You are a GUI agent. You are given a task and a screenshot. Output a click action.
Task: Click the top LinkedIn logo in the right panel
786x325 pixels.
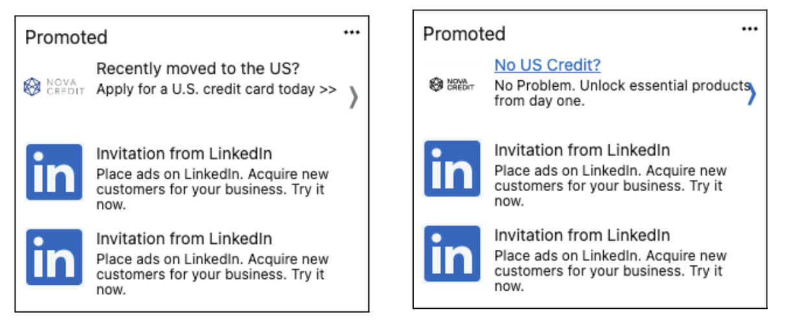[452, 168]
